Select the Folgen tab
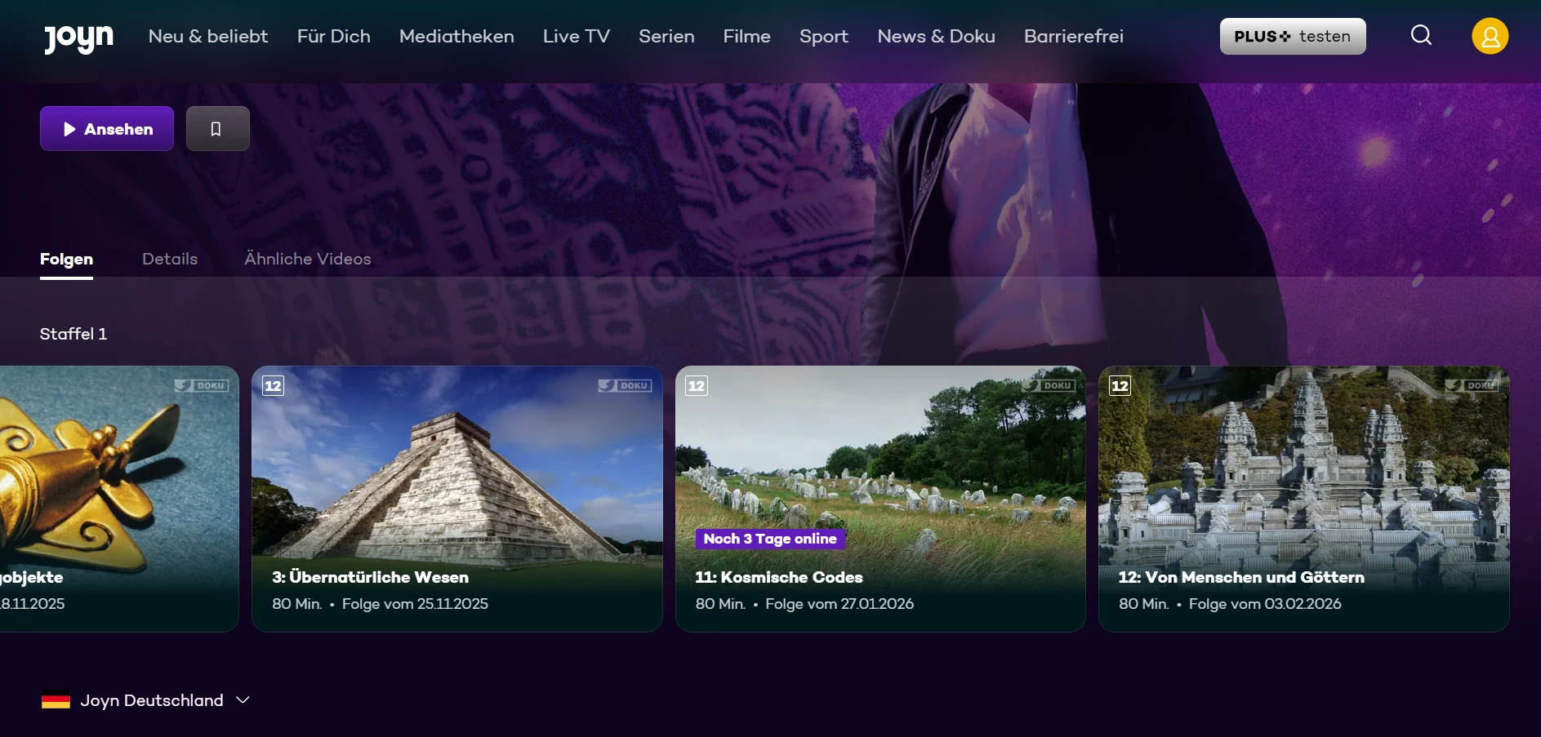1541x737 pixels. point(66,260)
